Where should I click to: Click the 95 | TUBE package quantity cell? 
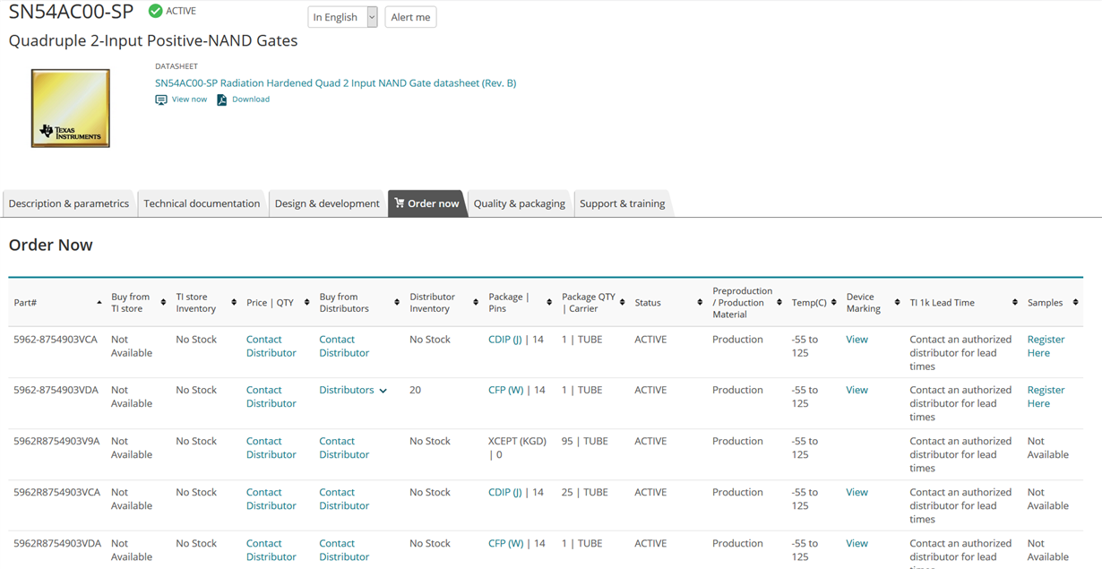pos(585,442)
